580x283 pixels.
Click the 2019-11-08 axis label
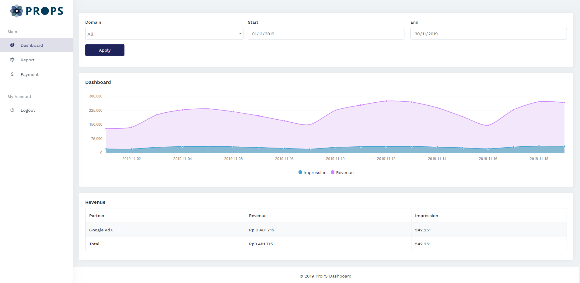click(284, 159)
